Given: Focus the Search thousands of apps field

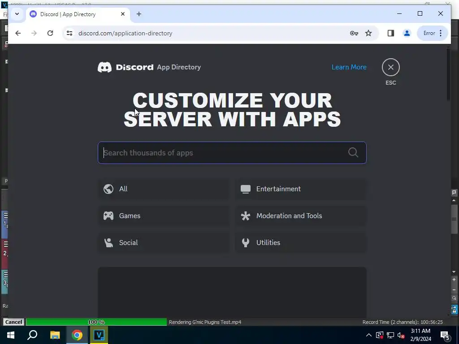Looking at the screenshot, I should 232,153.
